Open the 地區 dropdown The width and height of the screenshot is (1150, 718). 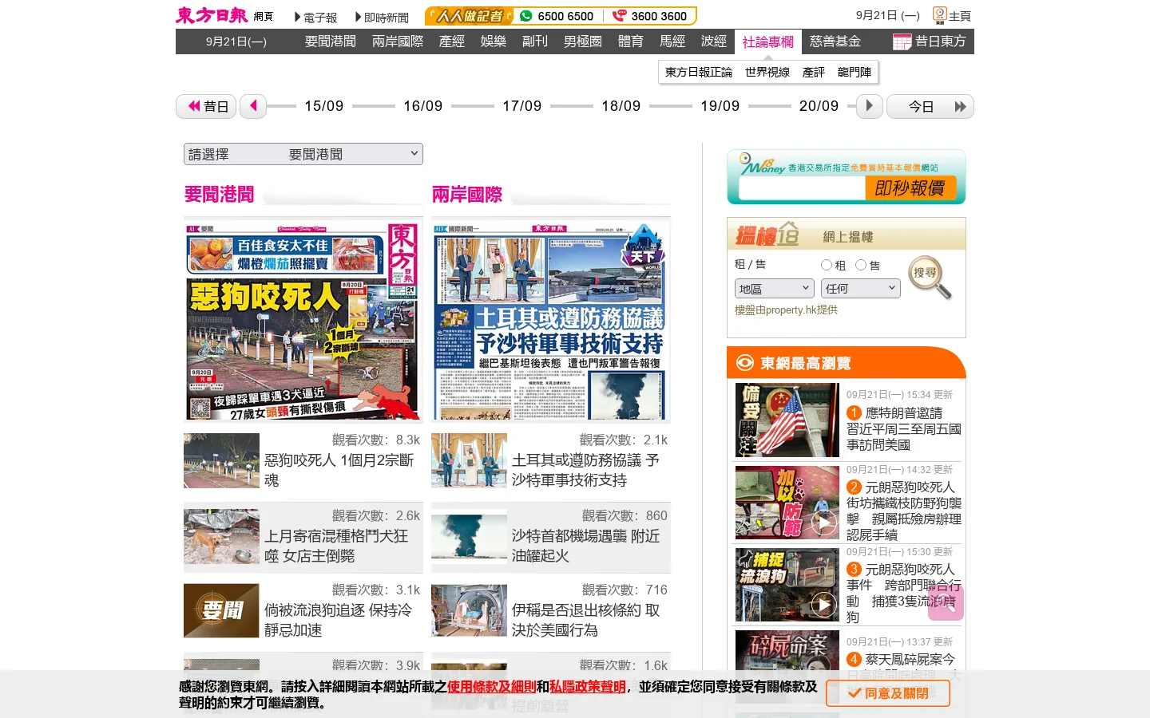[775, 289]
